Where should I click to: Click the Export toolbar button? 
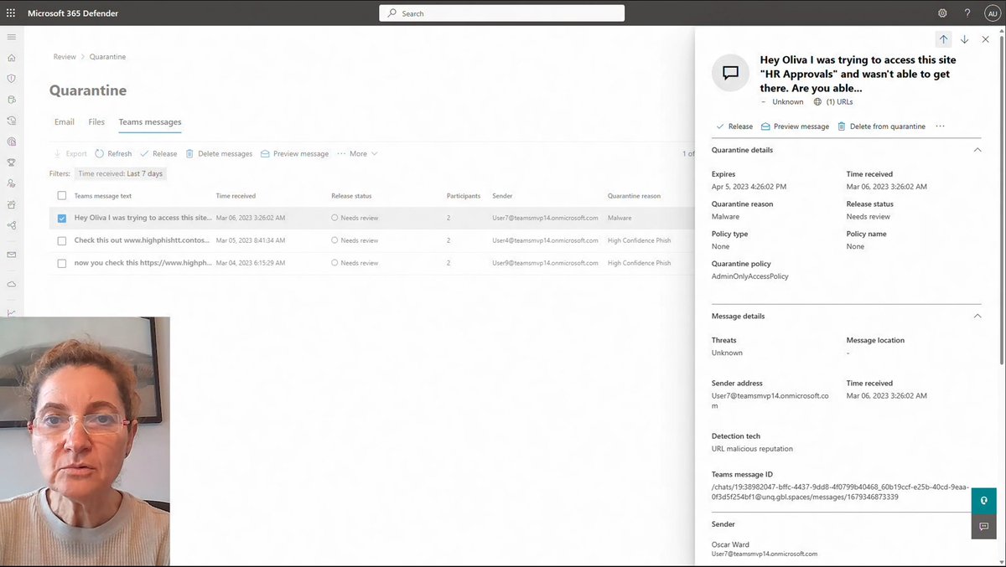pyautogui.click(x=70, y=154)
